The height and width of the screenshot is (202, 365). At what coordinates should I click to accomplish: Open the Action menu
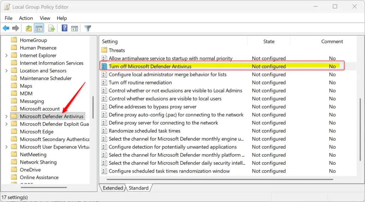[26, 18]
